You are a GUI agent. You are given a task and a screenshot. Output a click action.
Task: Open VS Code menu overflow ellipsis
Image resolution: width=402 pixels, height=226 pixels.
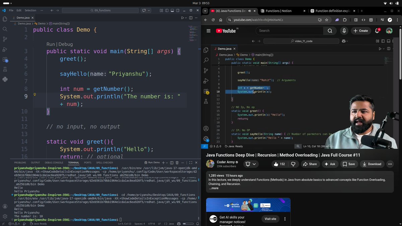coord(42,10)
